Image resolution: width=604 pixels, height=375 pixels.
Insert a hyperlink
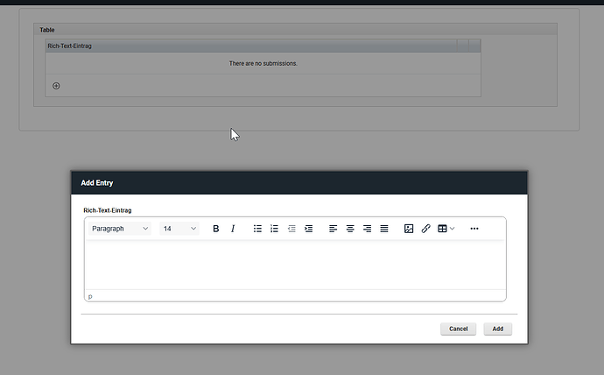point(425,229)
